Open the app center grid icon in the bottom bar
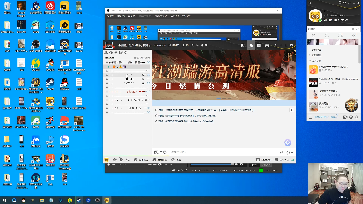Screen dimensions: 363x204 276,160
